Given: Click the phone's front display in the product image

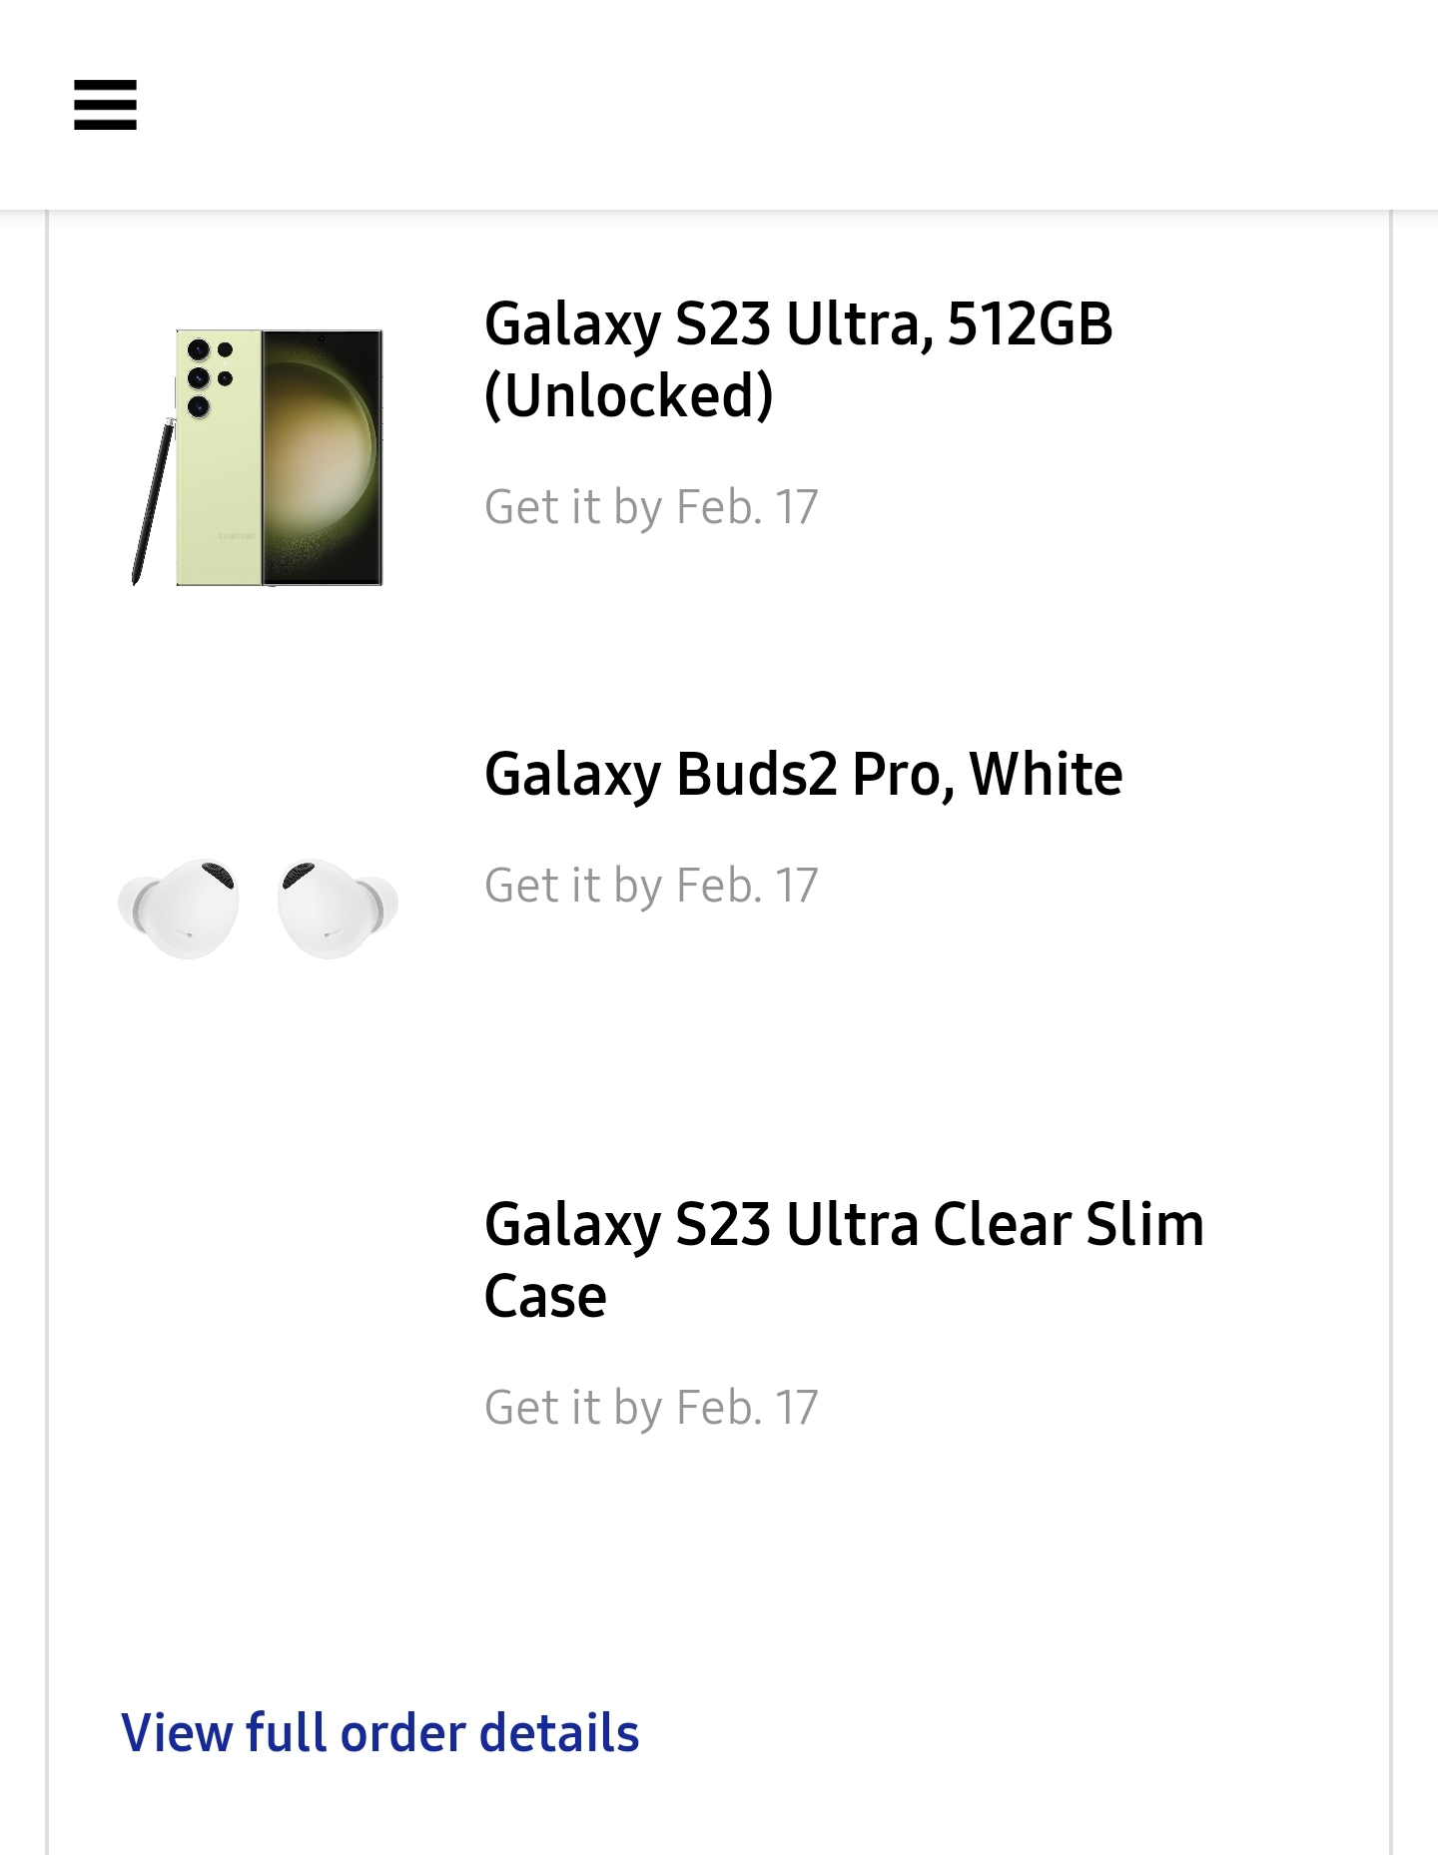Looking at the screenshot, I should click(x=322, y=457).
